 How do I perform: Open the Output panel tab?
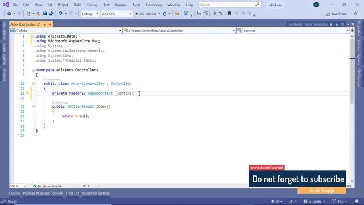14,194
